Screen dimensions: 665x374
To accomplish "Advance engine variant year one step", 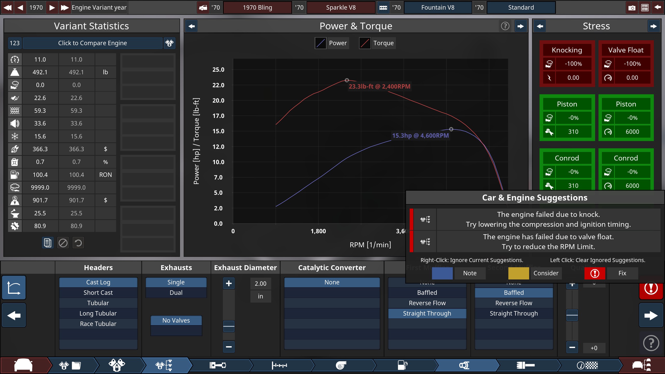I will pos(52,7).
